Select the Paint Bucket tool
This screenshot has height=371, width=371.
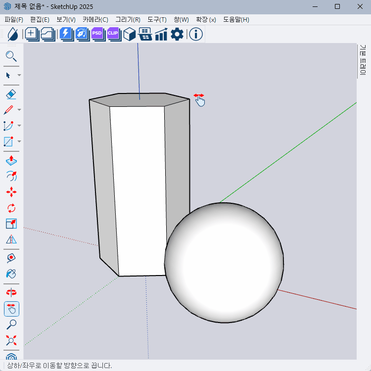(11, 274)
